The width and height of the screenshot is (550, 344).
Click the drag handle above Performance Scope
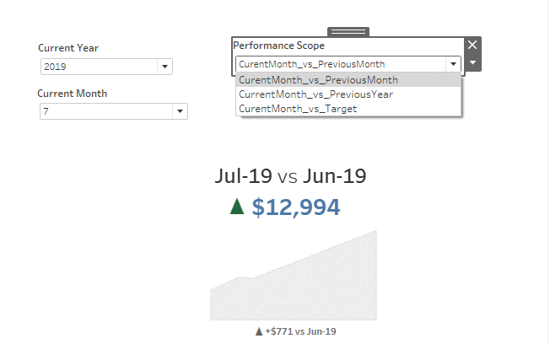tap(348, 32)
